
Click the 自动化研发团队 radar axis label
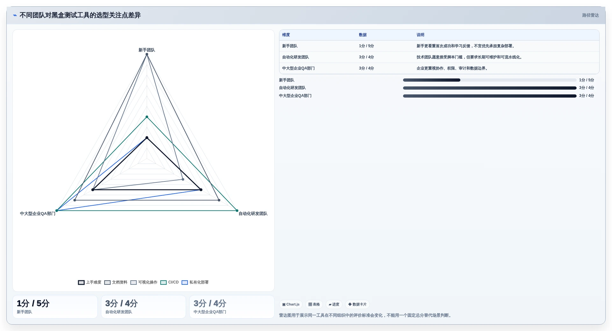253,214
